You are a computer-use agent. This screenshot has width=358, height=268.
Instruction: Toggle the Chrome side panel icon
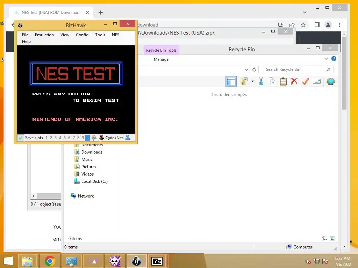coord(317,25)
